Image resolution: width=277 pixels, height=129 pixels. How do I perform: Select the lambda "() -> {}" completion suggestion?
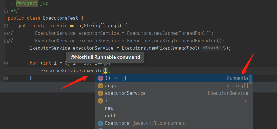(174, 78)
